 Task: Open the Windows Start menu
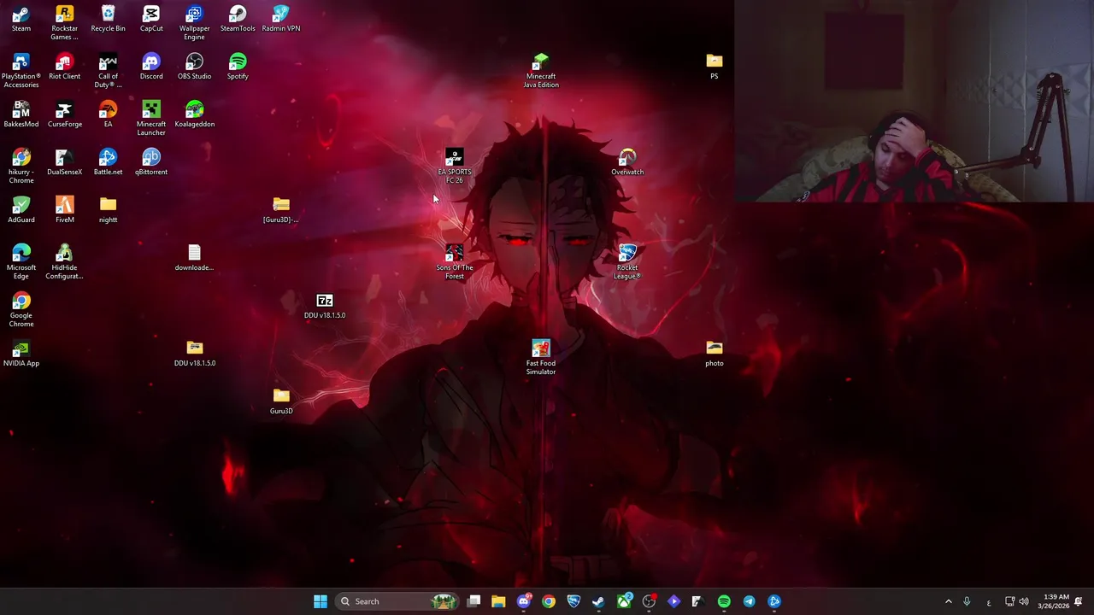(321, 601)
